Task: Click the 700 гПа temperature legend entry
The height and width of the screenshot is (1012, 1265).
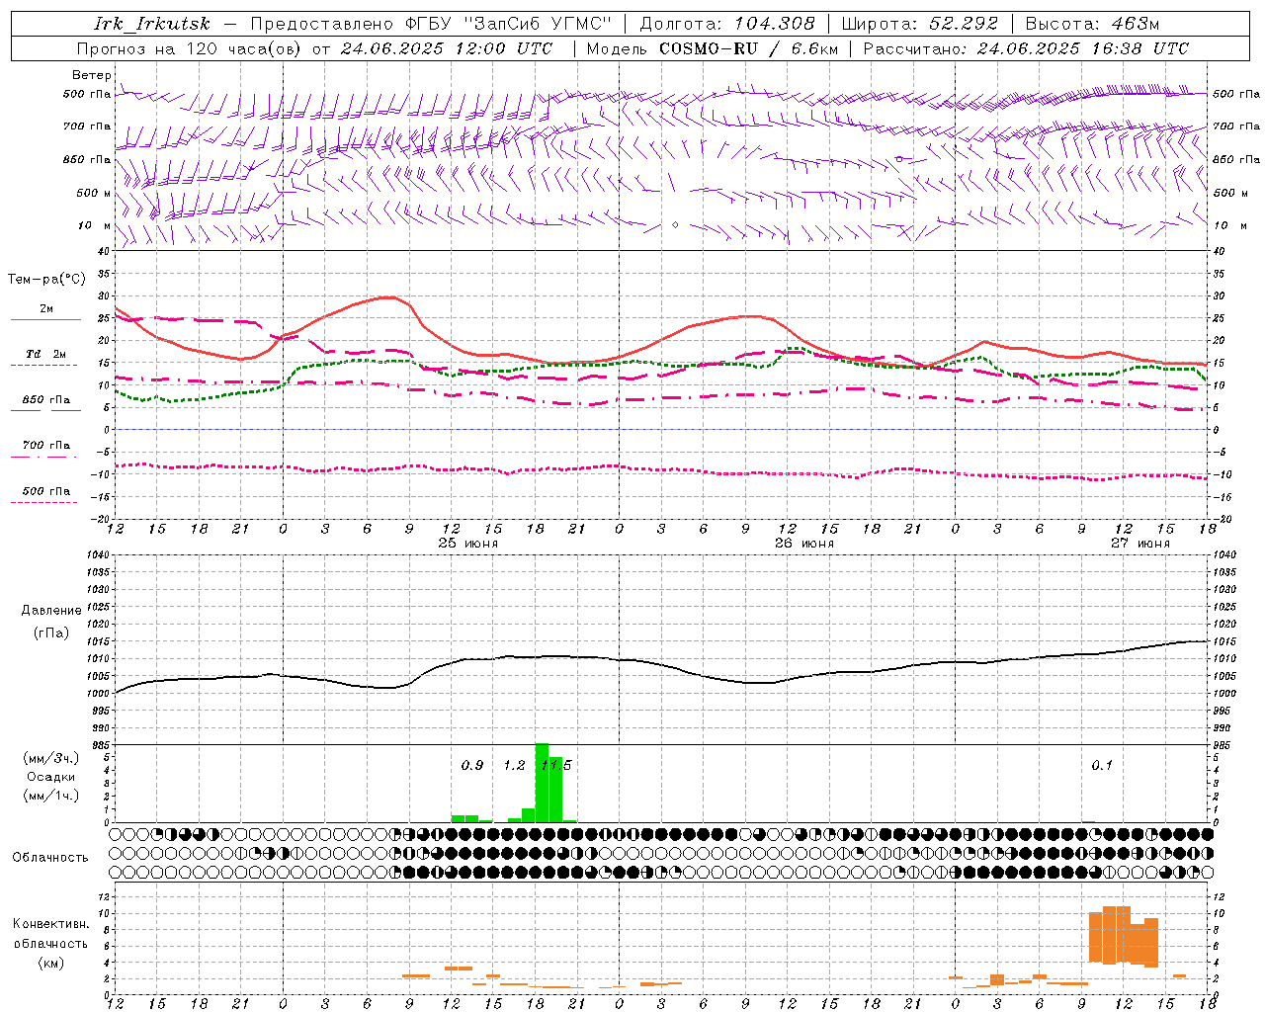Action: click(46, 446)
